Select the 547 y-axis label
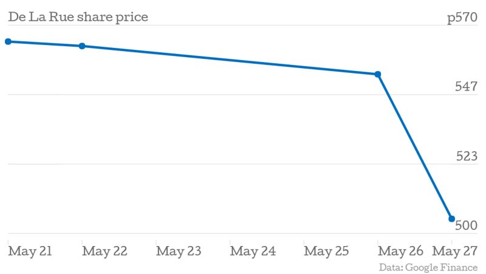 click(x=467, y=87)
